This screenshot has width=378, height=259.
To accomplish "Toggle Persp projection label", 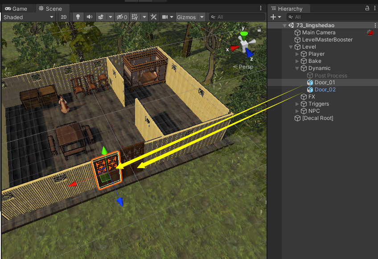I will point(243,67).
